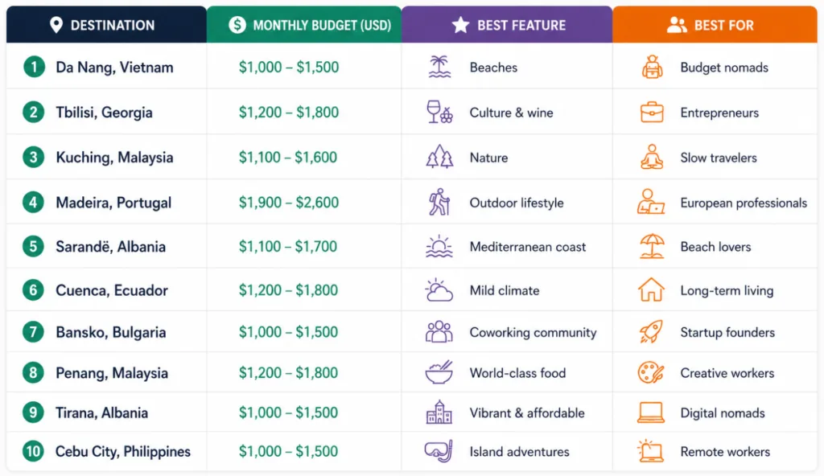Screen dimensions: 824x476
Task: Click the wine glass Culture & wine icon
Action: [x=439, y=112]
